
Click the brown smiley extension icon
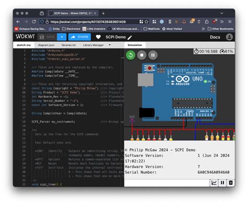point(184,21)
